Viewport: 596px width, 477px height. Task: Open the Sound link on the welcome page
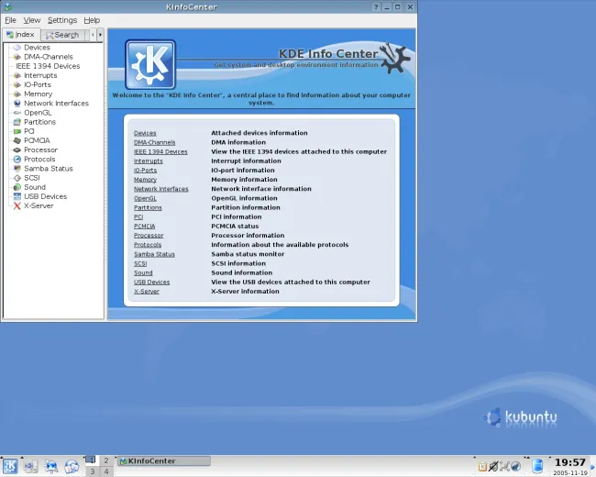tap(143, 272)
